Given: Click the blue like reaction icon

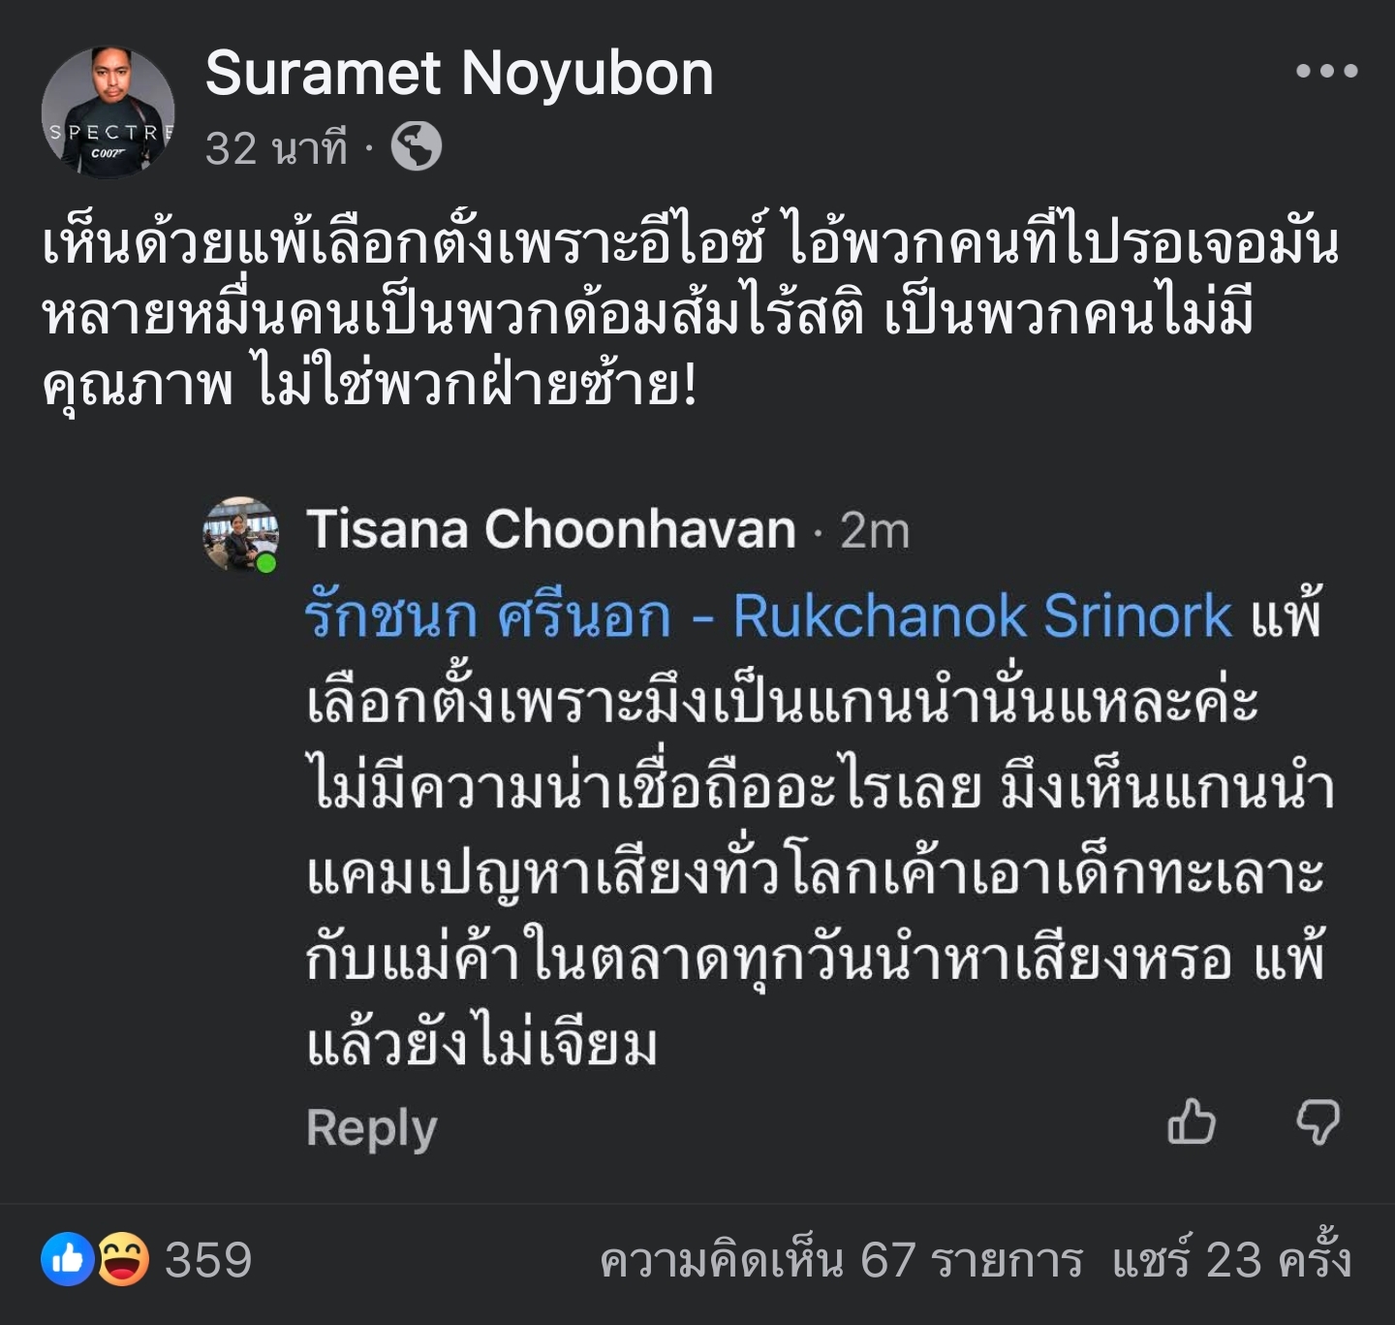Looking at the screenshot, I should pos(67,1259).
